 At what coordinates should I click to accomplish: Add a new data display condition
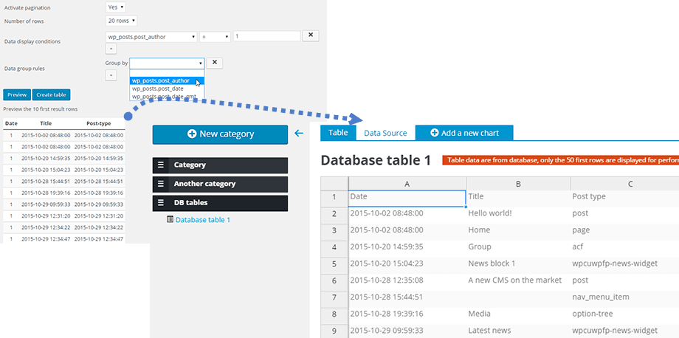click(x=111, y=49)
